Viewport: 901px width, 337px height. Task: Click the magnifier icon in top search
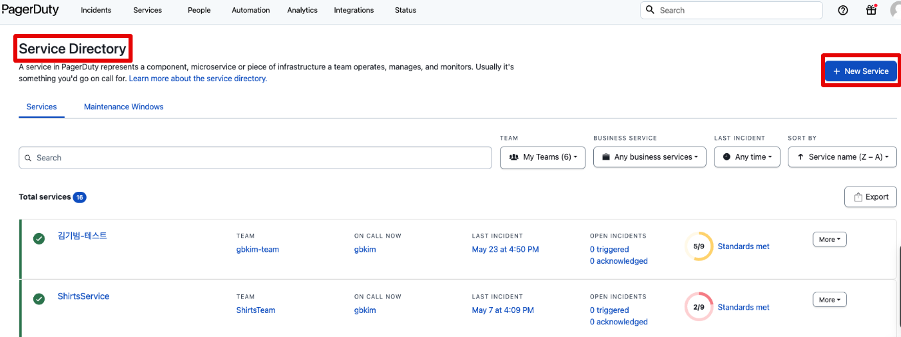tap(651, 10)
